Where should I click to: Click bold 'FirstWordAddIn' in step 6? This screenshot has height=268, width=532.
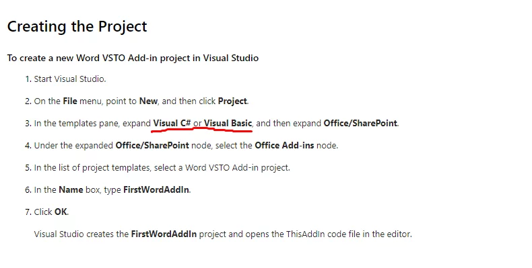pos(156,190)
